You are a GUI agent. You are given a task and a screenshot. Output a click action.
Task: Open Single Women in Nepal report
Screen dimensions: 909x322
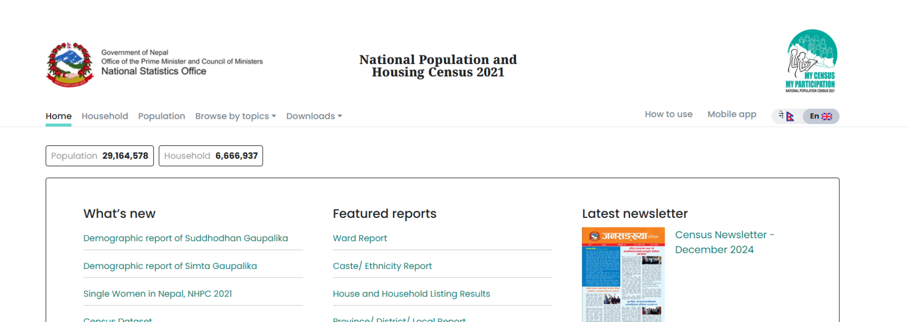[x=158, y=294]
